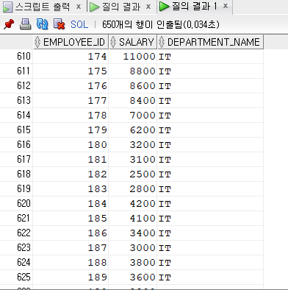Screen dimensions: 288x290
Task: Click salary cell 3600
Action: 133,277
